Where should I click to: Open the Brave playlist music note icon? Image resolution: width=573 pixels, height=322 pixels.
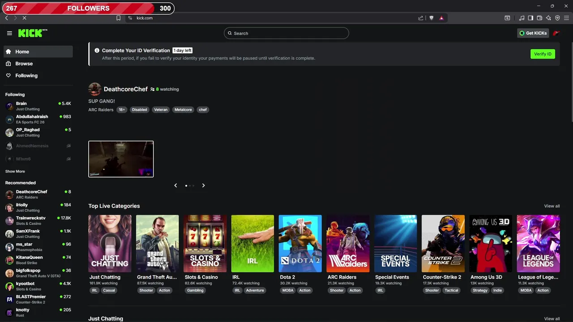[522, 18]
